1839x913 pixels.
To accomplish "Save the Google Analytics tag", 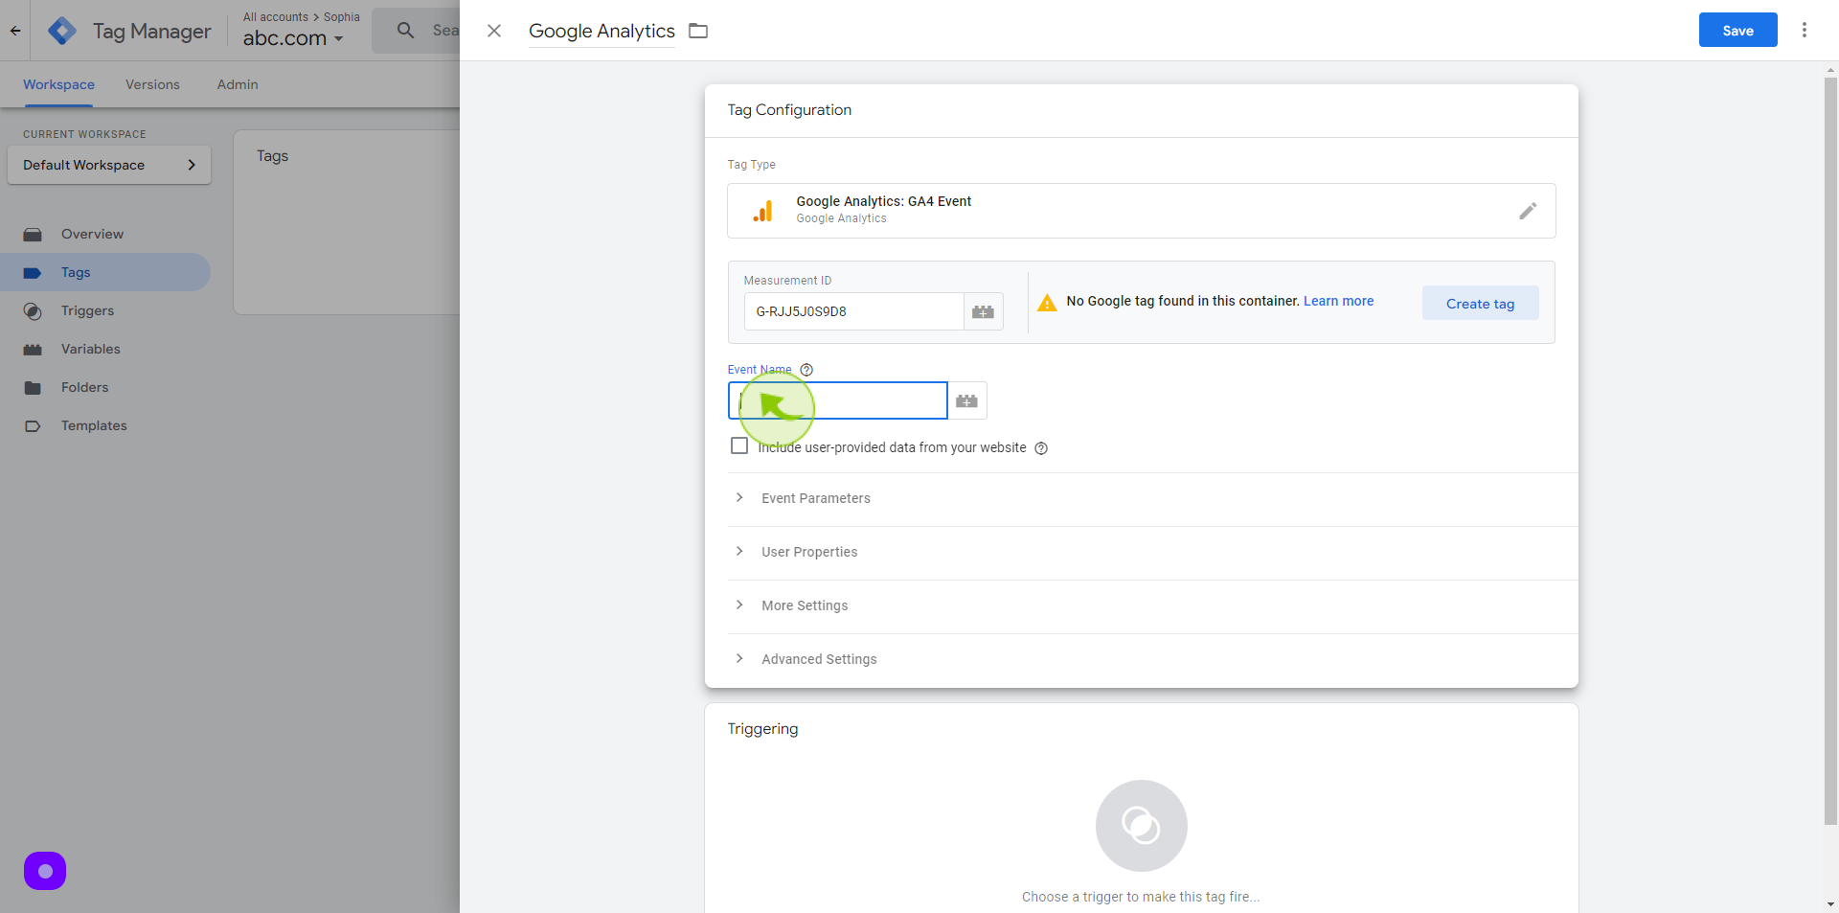I will (1737, 30).
